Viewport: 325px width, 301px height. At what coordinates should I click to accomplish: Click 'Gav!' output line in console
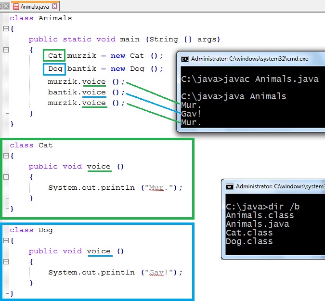tap(191, 114)
